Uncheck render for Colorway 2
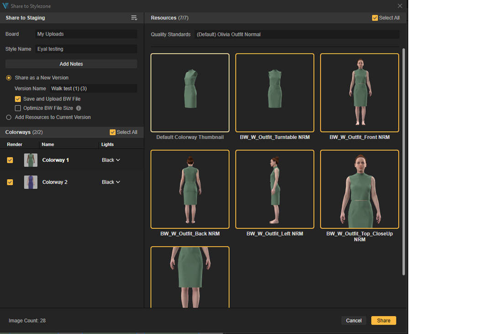Screen dimensions: 485x334 tap(10, 182)
